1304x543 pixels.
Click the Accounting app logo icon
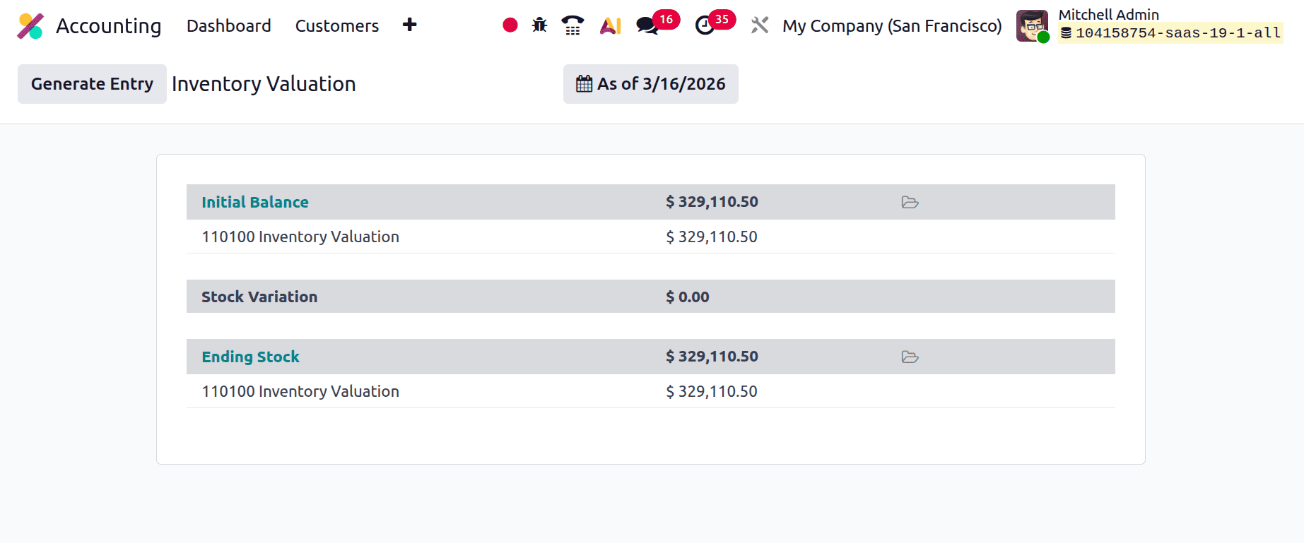[30, 26]
